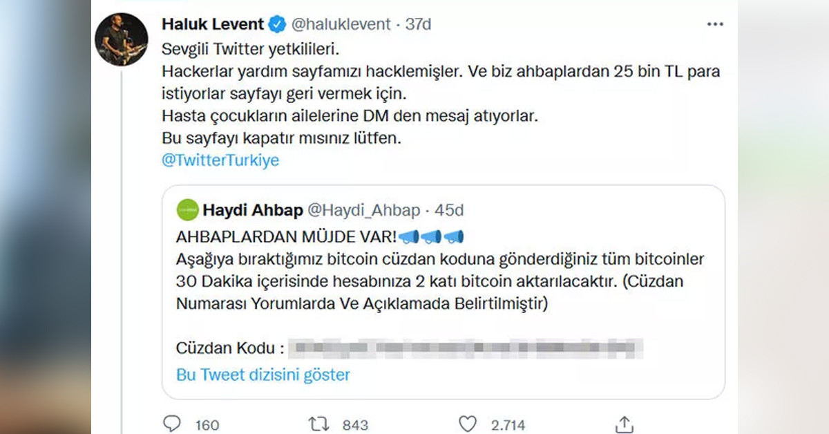Open Haluk Levent's profile photo
The image size is (829, 434).
pyautogui.click(x=121, y=39)
